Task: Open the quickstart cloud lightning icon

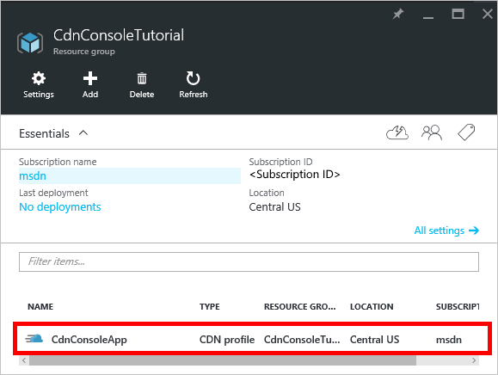Action: coord(397,132)
